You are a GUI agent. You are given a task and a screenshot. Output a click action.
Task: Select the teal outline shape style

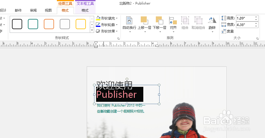coord(33,24)
